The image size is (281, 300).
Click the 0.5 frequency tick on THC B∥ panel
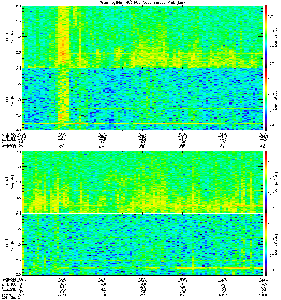point(18,260)
